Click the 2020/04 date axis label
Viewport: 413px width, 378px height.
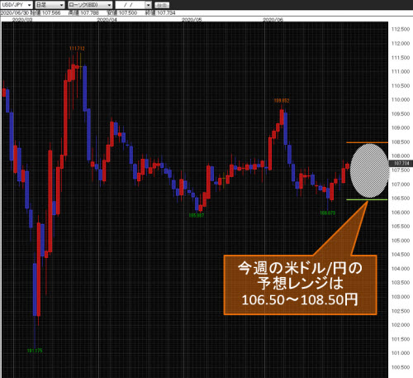click(x=107, y=20)
